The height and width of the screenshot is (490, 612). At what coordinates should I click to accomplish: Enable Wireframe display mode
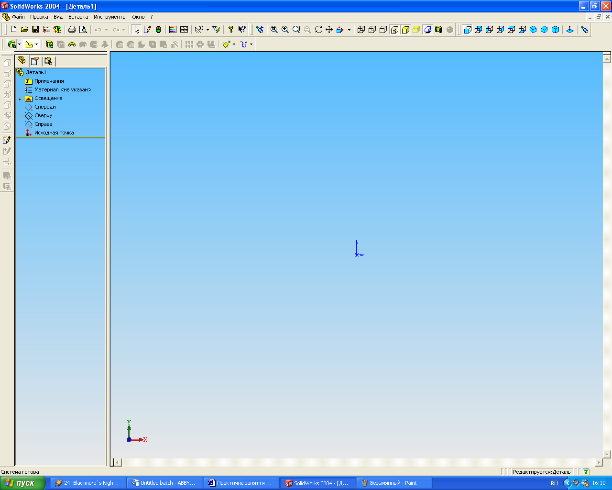(x=361, y=30)
